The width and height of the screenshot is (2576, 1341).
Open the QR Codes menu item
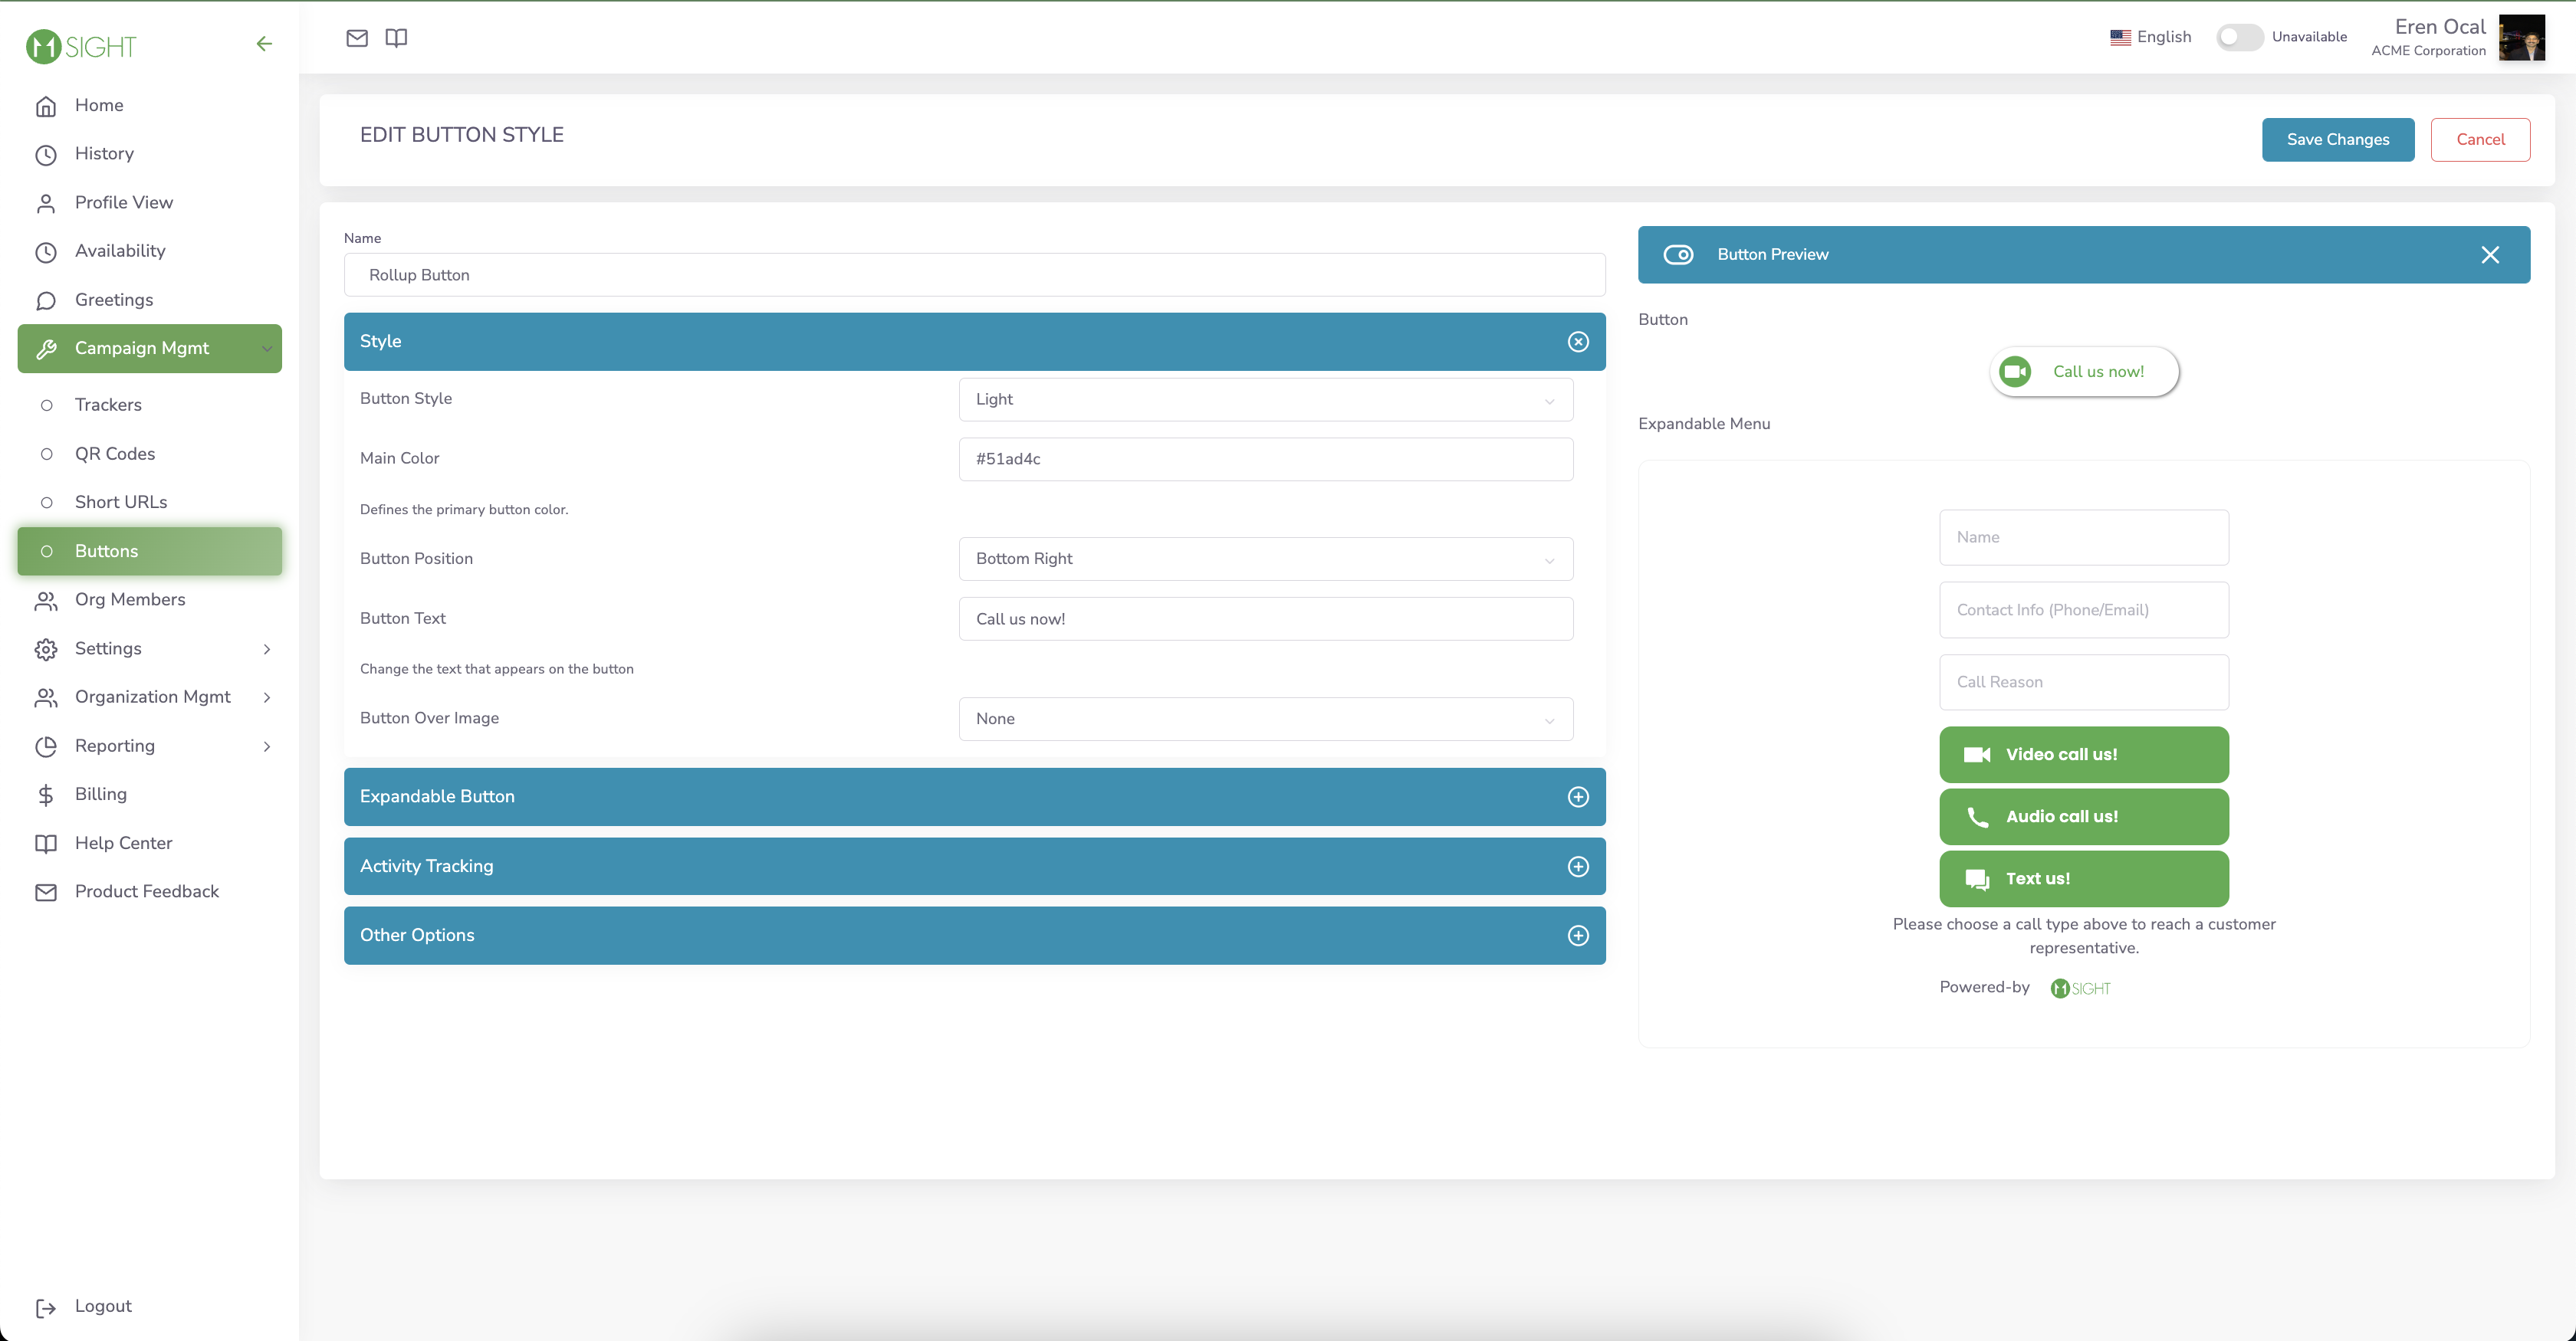[150, 454]
